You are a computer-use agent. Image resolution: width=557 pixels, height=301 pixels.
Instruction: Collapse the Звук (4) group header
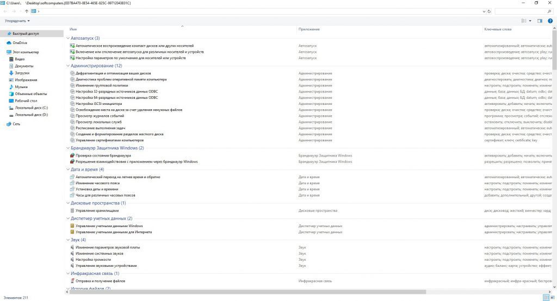tap(67, 240)
